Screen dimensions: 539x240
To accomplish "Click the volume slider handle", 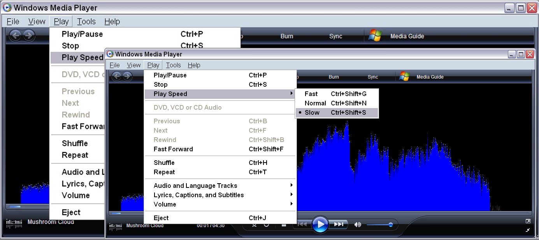I will coord(390,225).
